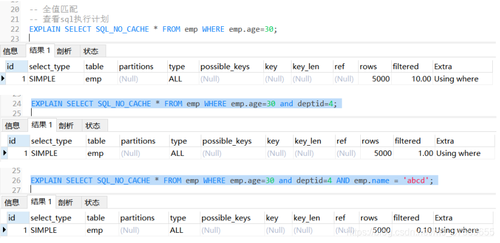This screenshot has height=243, width=500.
Task: Select 信息 tab beneath the emp.name = 'abcd' query
Action: tap(11, 202)
